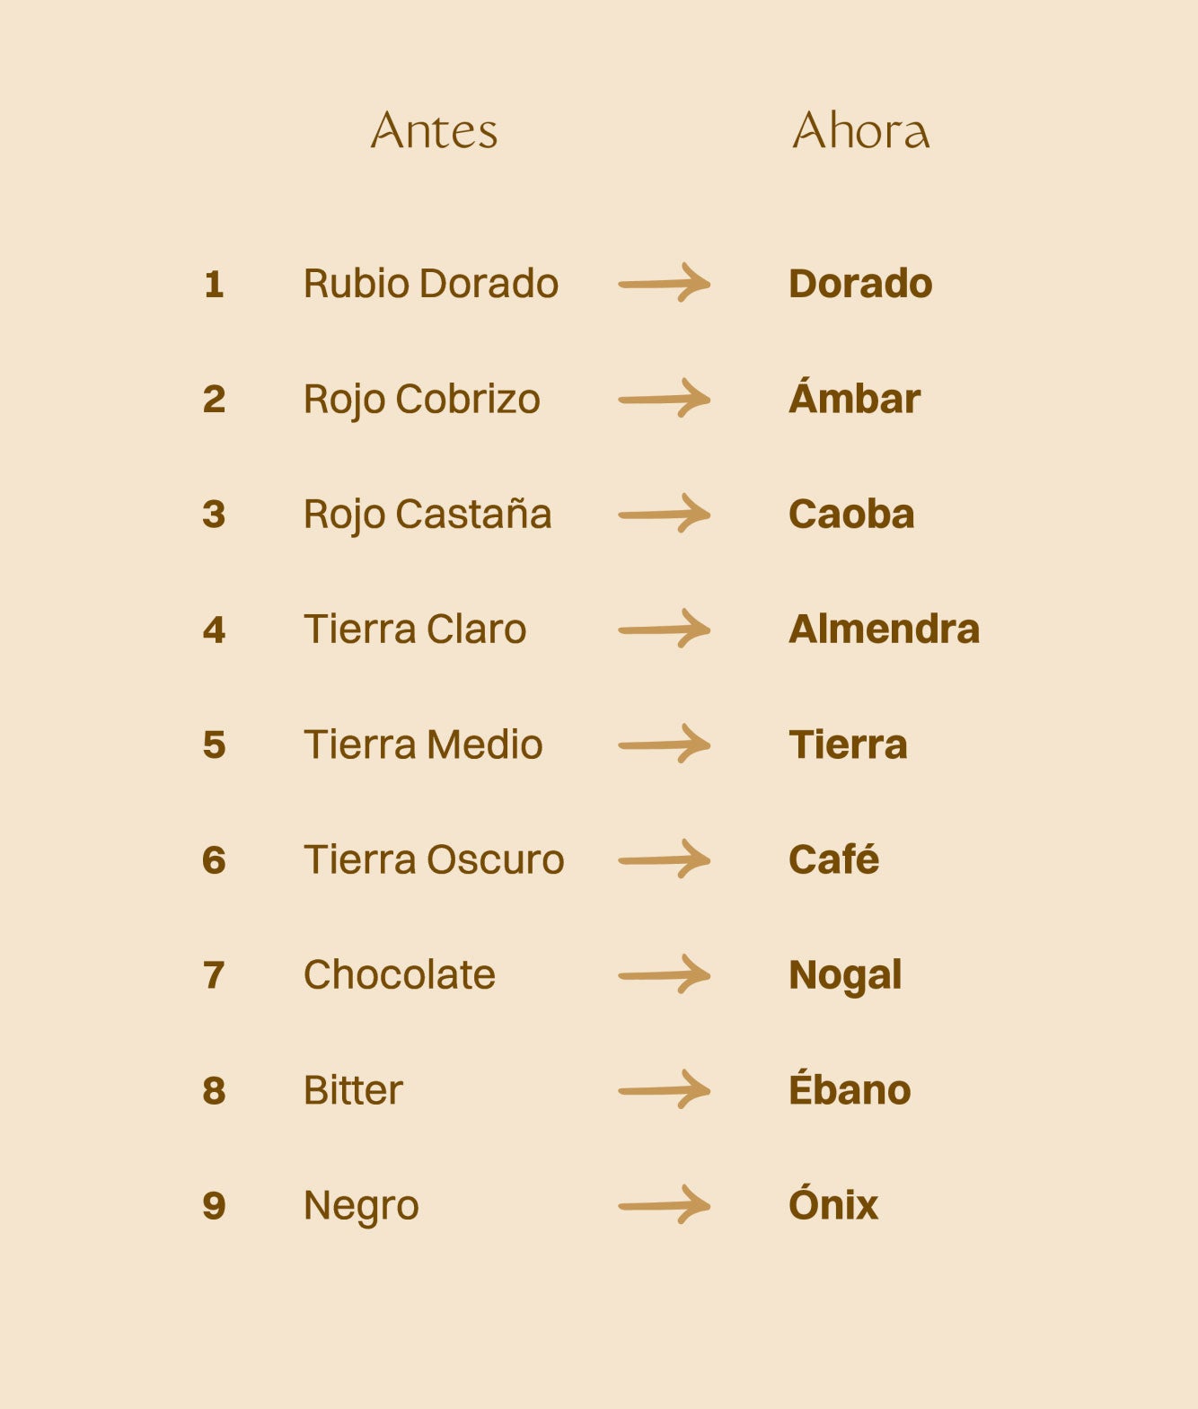Select the Antes column heading
This screenshot has width=1198, height=1409.
(434, 131)
